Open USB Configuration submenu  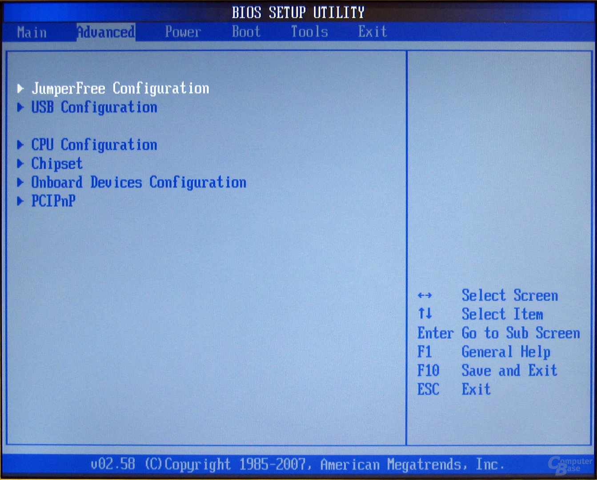click(x=94, y=107)
